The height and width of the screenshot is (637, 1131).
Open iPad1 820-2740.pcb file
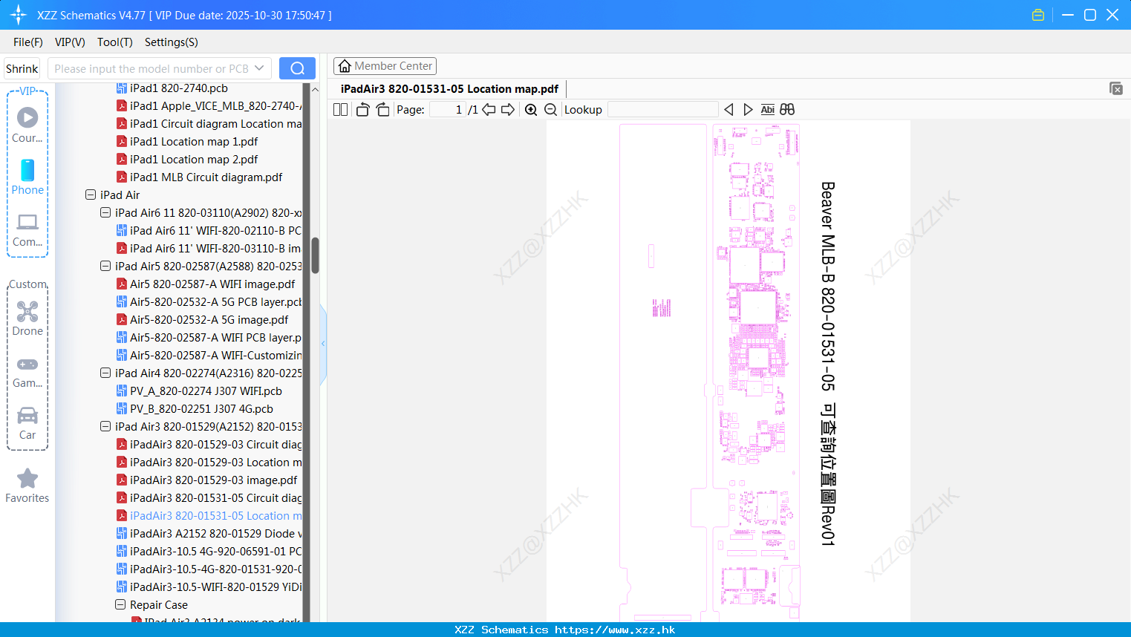(178, 88)
